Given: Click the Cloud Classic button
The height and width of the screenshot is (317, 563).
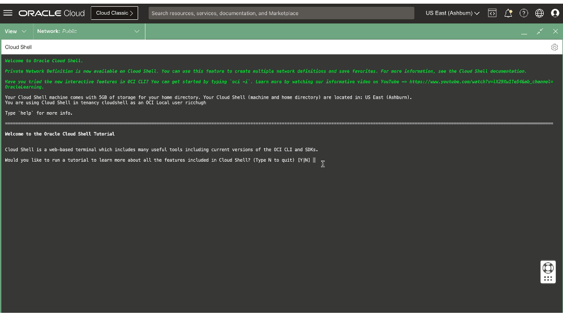Looking at the screenshot, I should tap(114, 13).
